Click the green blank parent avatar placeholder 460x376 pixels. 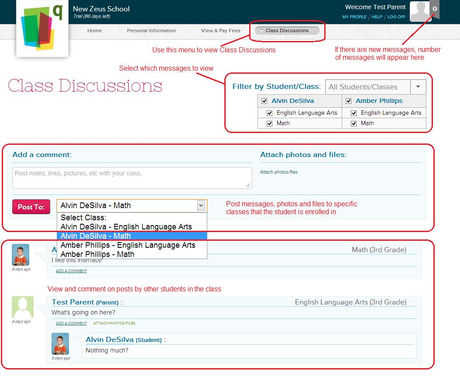pos(22,307)
